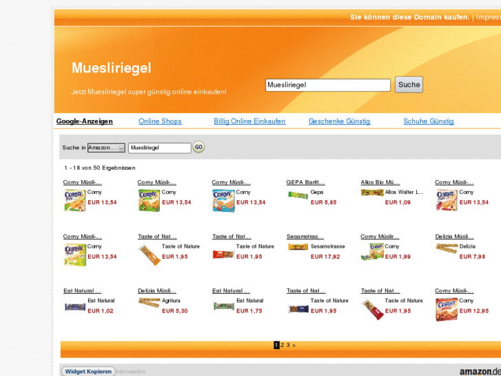Image resolution: width=501 pixels, height=376 pixels.
Task: Open the Sesamstras... title link
Action: pos(305,237)
